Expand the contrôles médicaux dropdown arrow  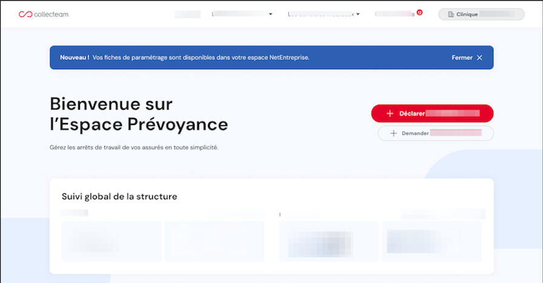(358, 14)
